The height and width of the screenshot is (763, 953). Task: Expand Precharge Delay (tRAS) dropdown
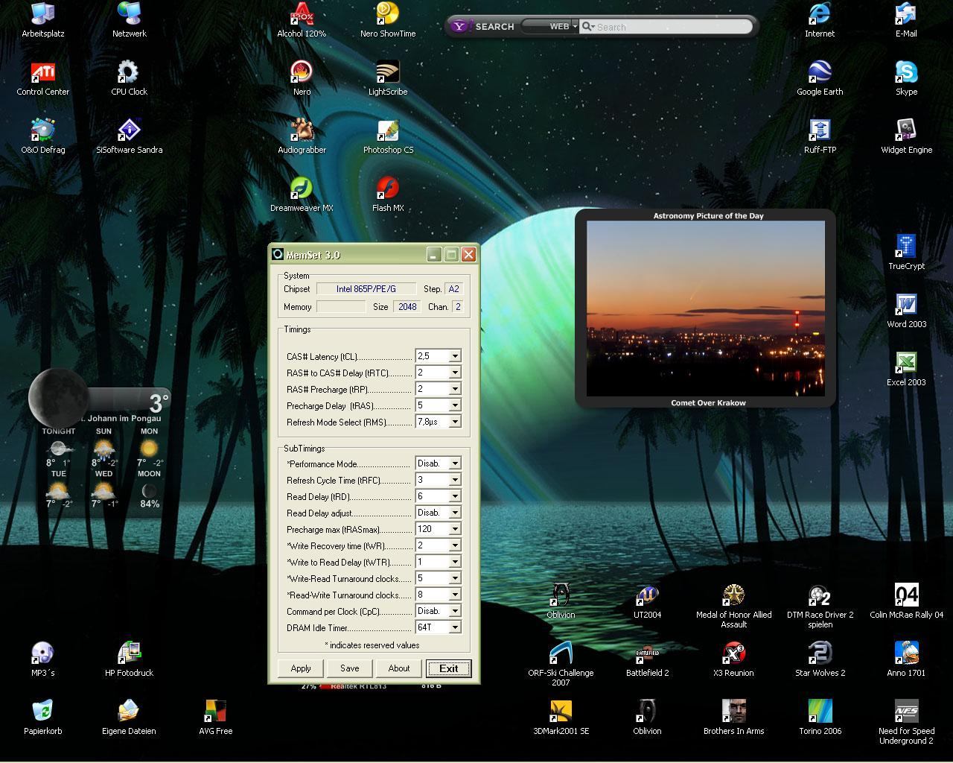click(455, 405)
